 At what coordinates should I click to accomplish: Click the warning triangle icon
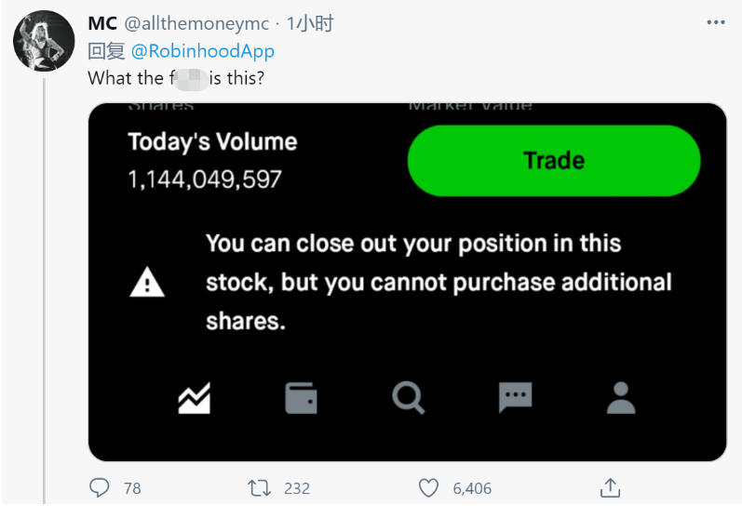click(x=147, y=283)
